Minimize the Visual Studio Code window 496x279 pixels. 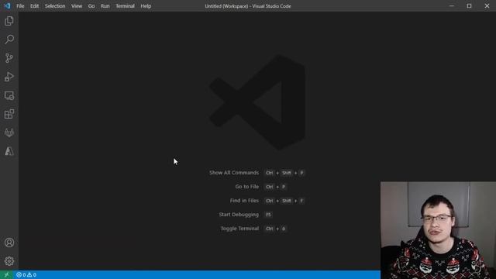[x=451, y=5]
